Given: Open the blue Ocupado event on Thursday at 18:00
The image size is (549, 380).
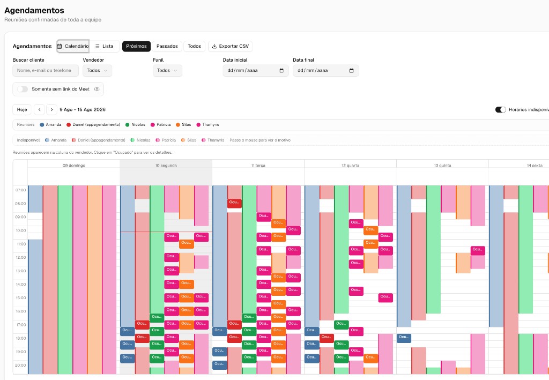Looking at the screenshot, I should (404, 338).
